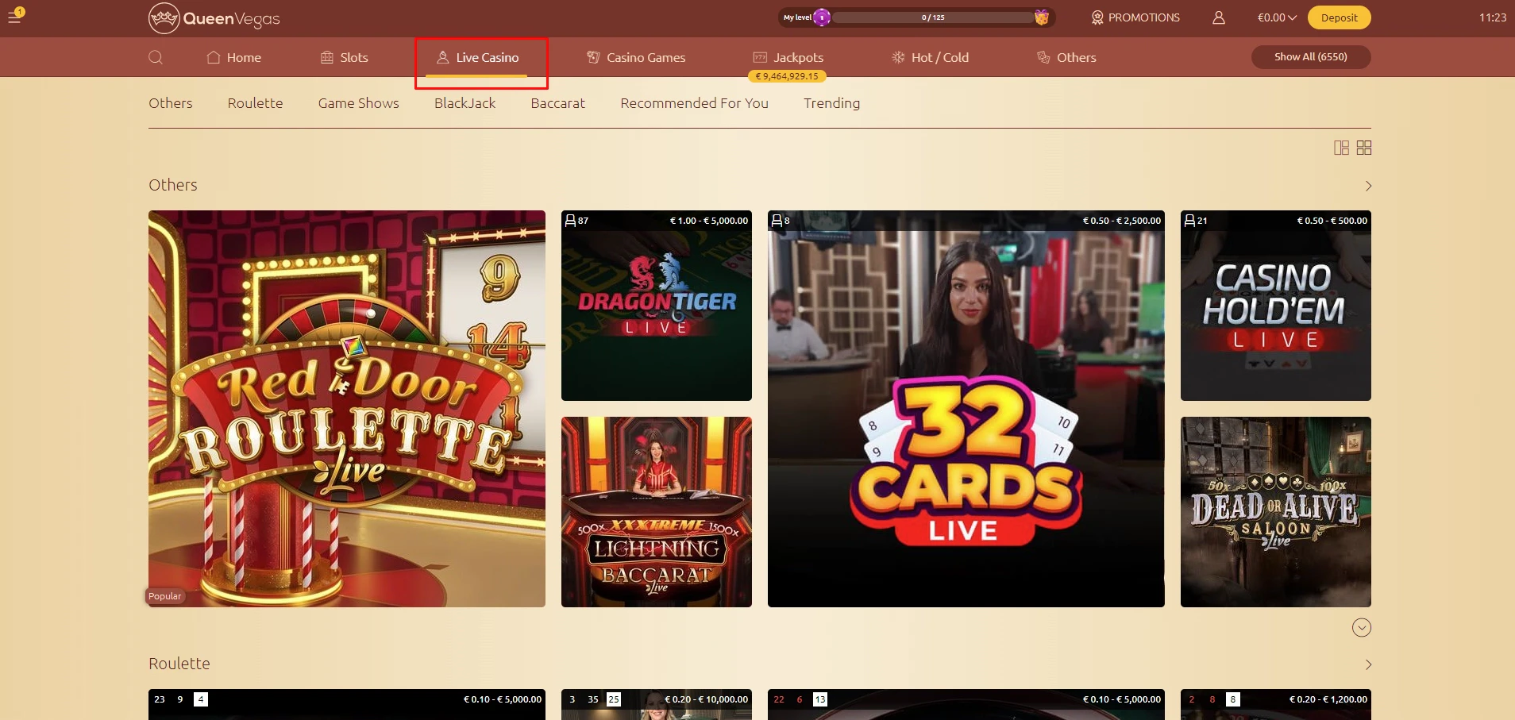Open the user account profile icon
The image size is (1515, 720).
pyautogui.click(x=1219, y=17)
